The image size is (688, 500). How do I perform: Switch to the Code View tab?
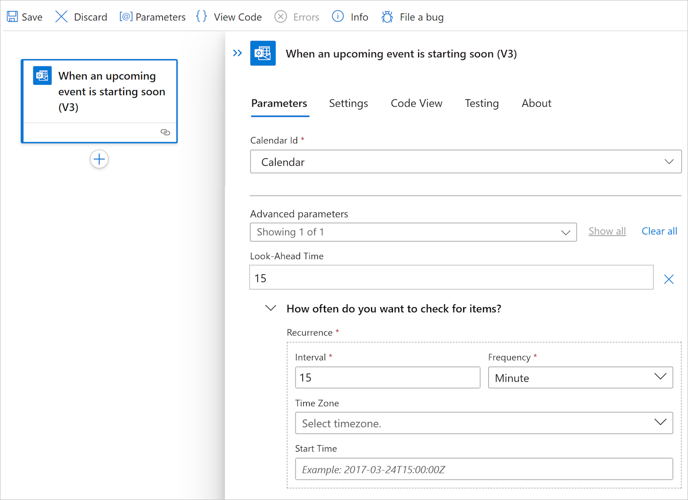click(416, 103)
